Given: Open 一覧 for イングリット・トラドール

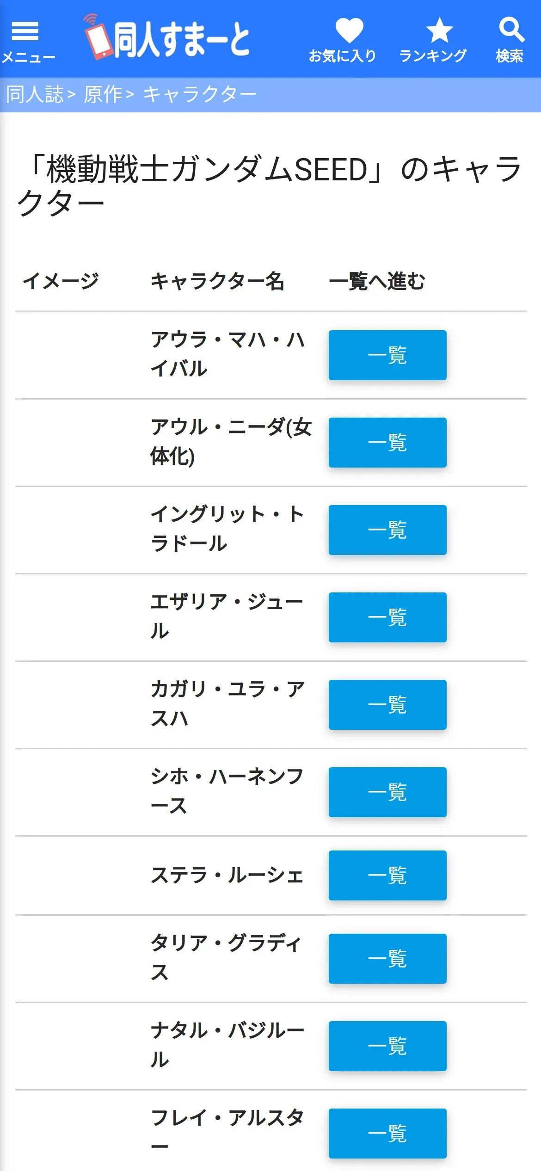Looking at the screenshot, I should coord(387,530).
